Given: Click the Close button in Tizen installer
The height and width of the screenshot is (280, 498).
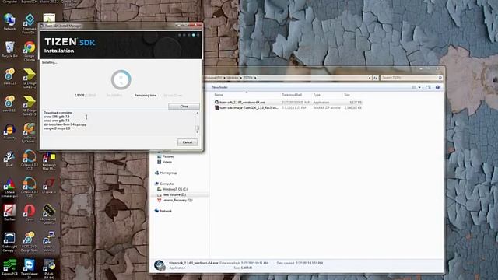Looking at the screenshot, I should coord(184,107).
